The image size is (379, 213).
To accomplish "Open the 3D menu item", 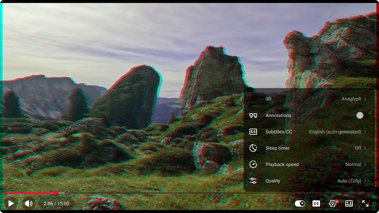I will (x=309, y=99).
